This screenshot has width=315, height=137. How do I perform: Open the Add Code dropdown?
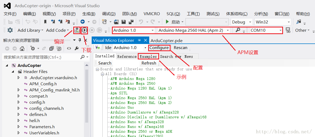[57, 30]
